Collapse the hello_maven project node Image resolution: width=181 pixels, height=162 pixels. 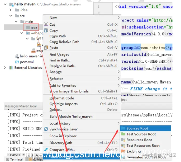pyautogui.click(x=5, y=4)
